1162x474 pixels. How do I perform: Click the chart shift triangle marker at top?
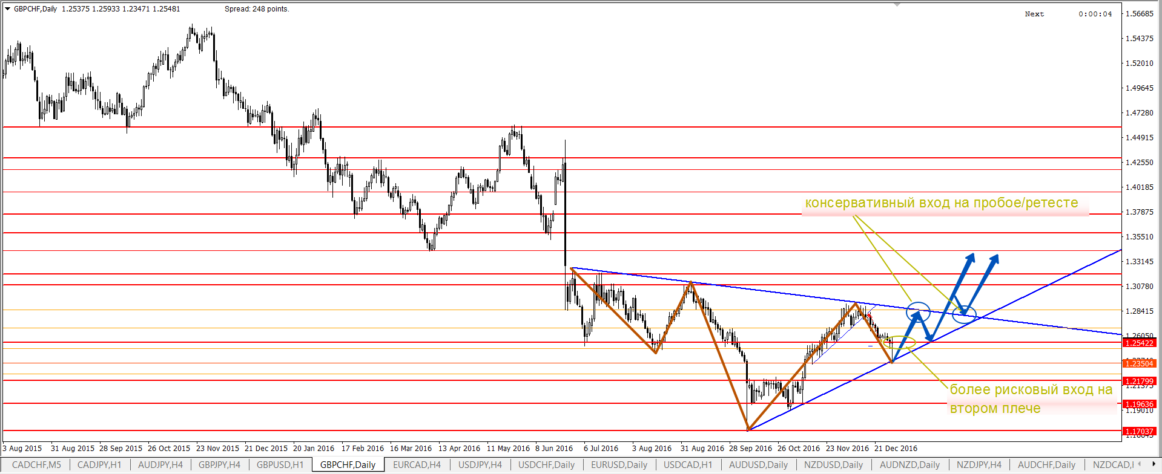(x=897, y=5)
